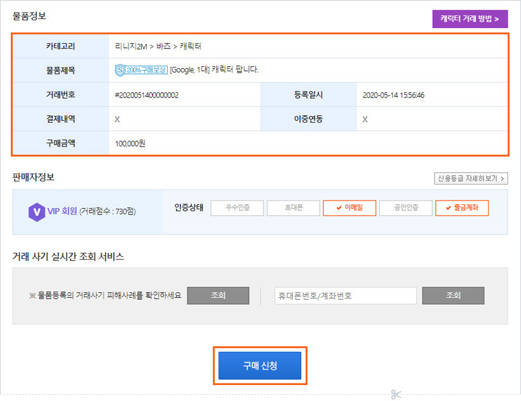Focus the 휴대폰번호/계좌번호 input field
The width and height of the screenshot is (521, 401).
click(x=345, y=295)
